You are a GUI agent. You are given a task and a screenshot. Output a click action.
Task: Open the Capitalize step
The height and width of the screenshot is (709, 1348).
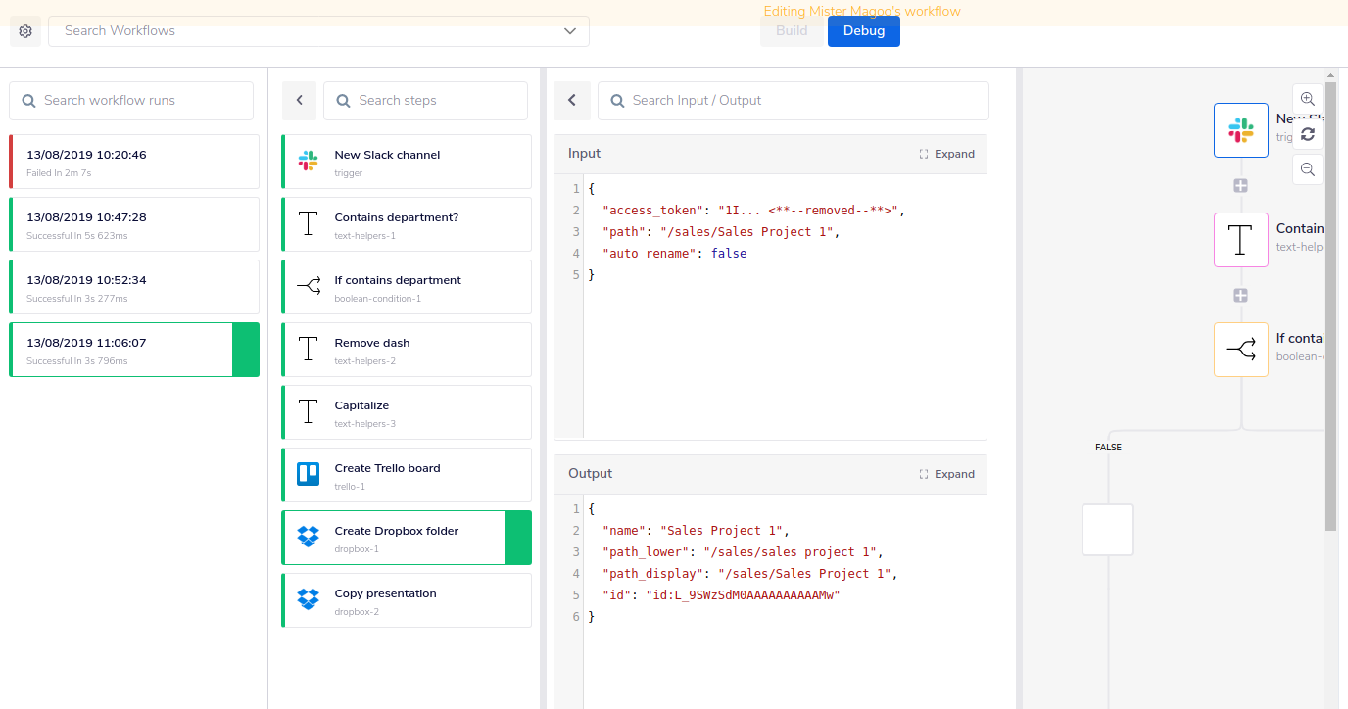click(407, 412)
